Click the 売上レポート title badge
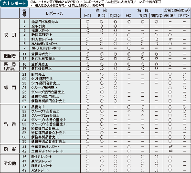Image resolution: width=191 pixels, height=173 pixels. pyautogui.click(x=13, y=3)
